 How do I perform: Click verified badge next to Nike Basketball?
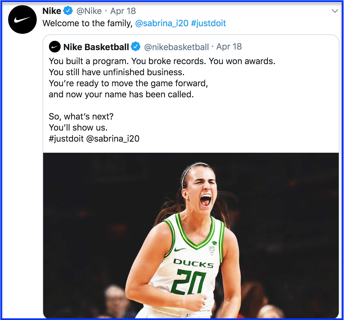(136, 47)
